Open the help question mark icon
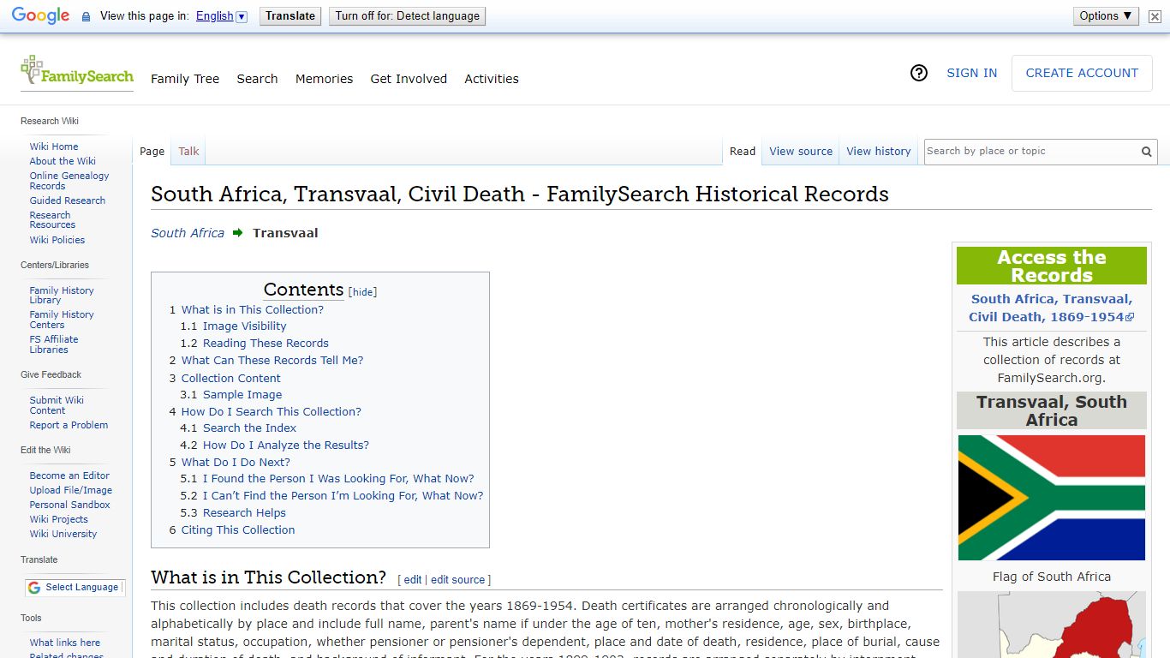The image size is (1170, 658). (919, 73)
